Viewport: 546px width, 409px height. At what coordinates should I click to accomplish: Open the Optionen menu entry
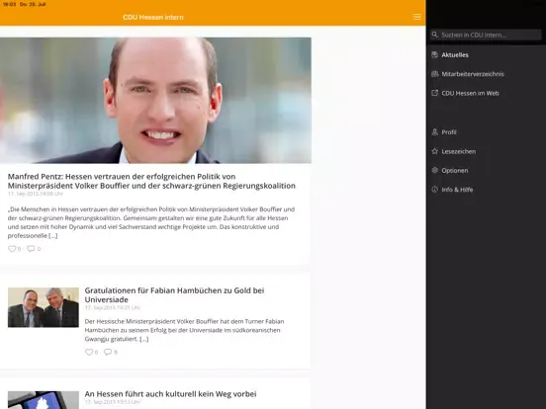point(455,170)
